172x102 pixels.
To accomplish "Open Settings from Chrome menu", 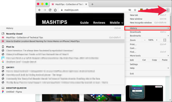I will click(x=147, y=64).
